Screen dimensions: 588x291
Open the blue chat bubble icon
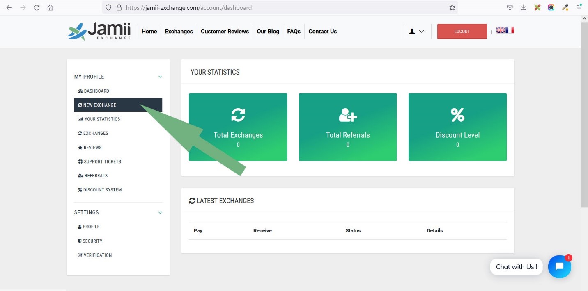[x=559, y=266]
